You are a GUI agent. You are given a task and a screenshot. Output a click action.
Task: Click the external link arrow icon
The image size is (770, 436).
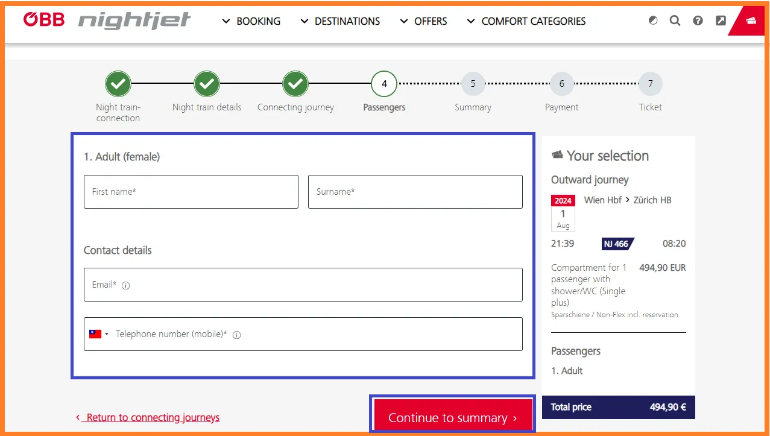click(x=721, y=20)
